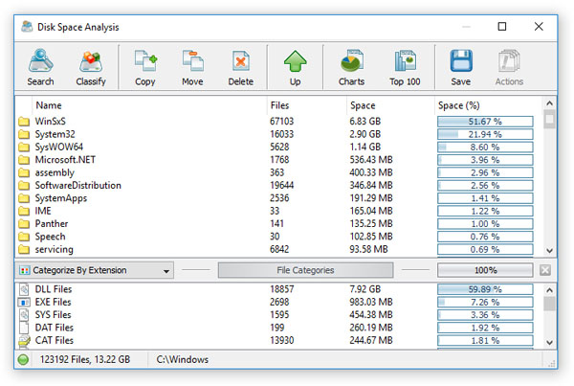Viewport: 574px width, 386px height.
Task: Click the 100% filter button
Action: [x=485, y=270]
